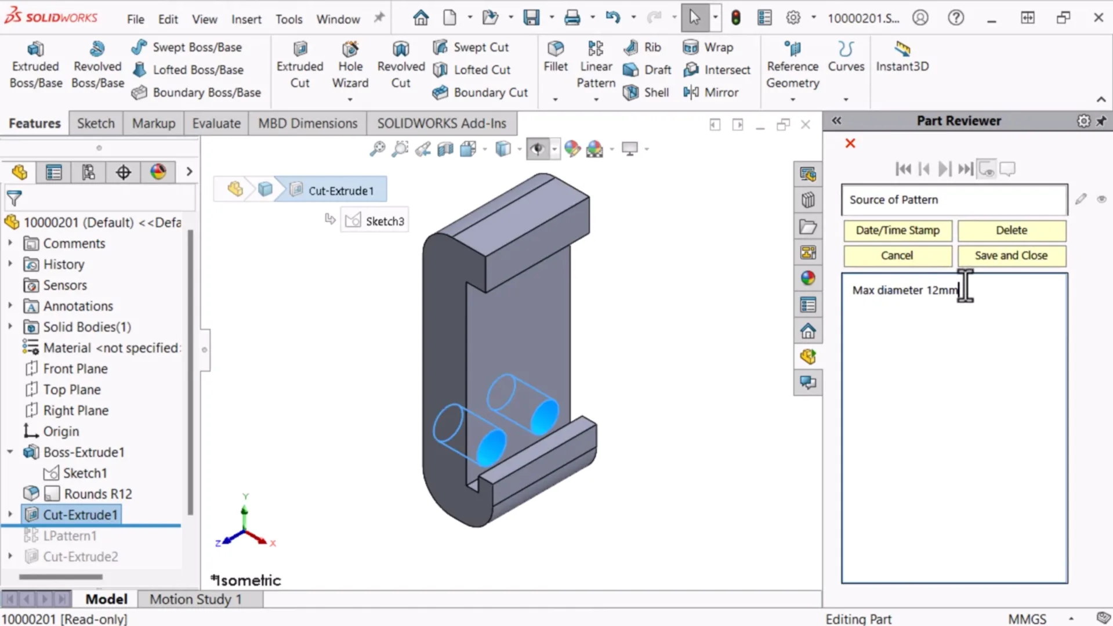The height and width of the screenshot is (626, 1113).
Task: Collapse the Boss-Extrude1 tree node
Action: pyautogui.click(x=10, y=452)
